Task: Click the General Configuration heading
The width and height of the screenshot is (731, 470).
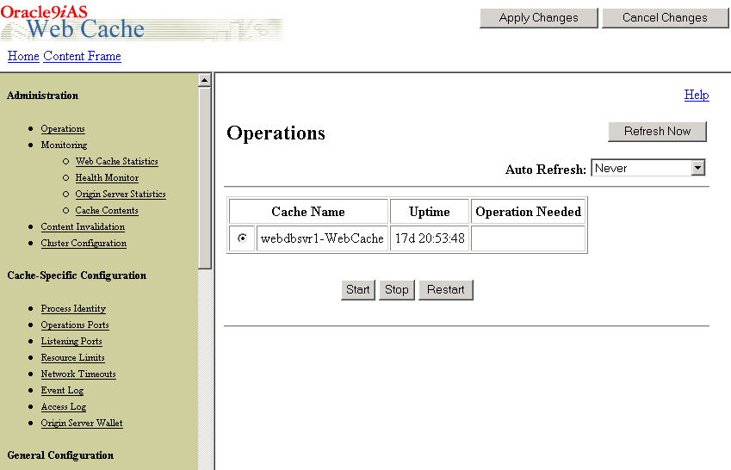Action: pos(60,455)
